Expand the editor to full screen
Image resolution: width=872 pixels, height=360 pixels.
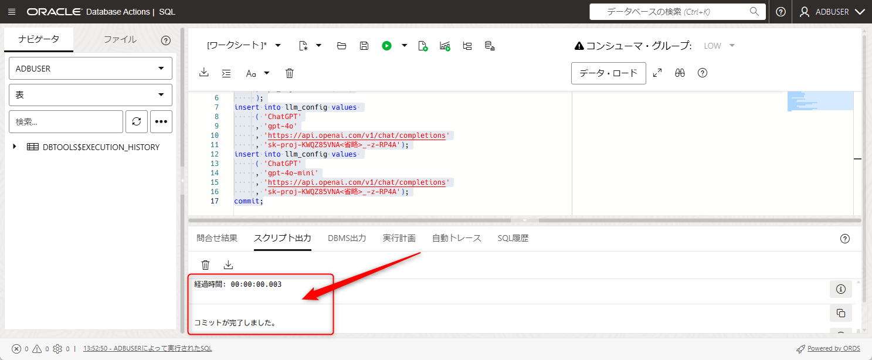pyautogui.click(x=657, y=73)
